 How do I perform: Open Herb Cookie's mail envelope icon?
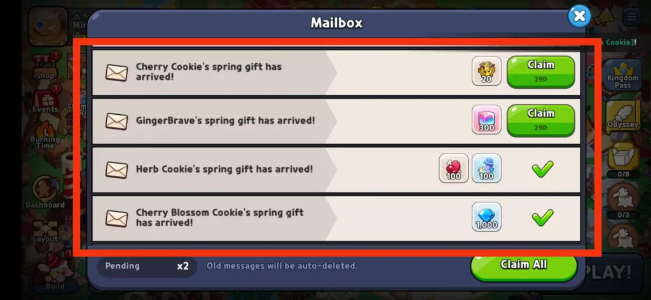tap(116, 170)
